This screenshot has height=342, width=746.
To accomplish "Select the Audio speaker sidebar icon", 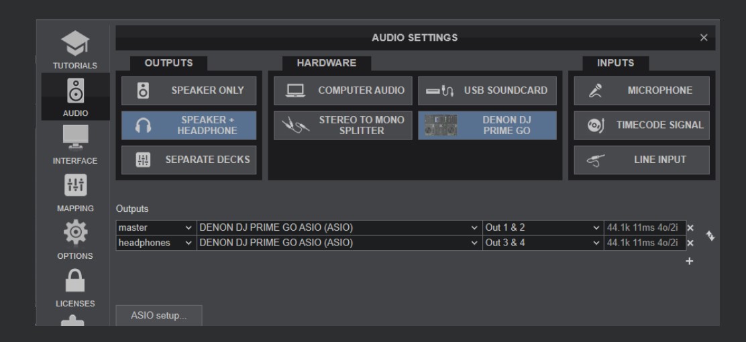I will coord(75,95).
